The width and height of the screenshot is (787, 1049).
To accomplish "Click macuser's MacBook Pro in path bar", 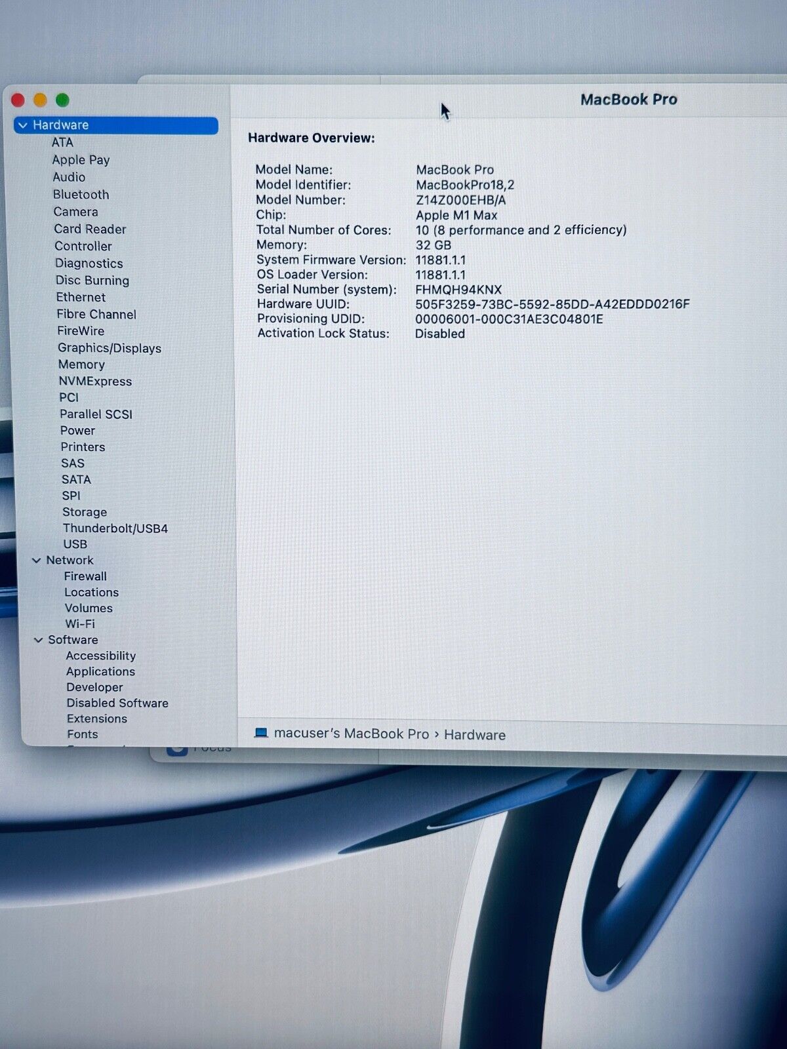I will point(352,734).
